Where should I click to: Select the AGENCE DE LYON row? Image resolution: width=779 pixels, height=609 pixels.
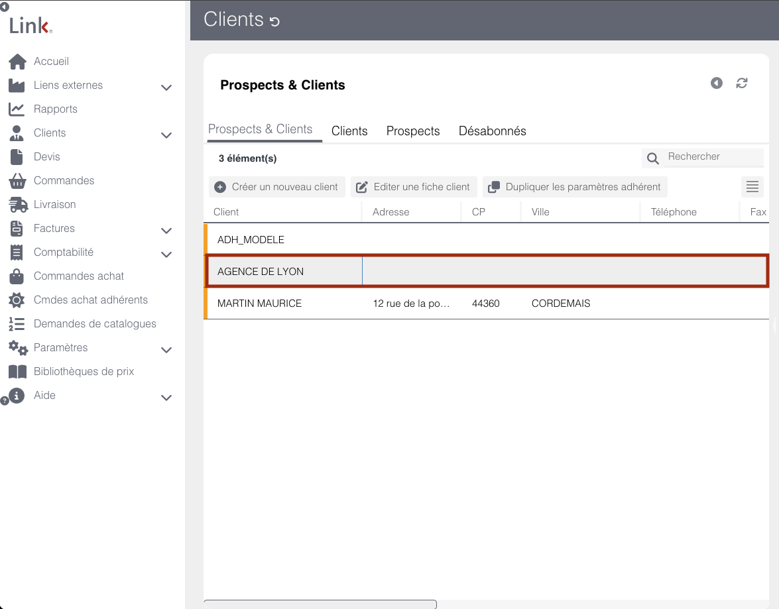487,271
